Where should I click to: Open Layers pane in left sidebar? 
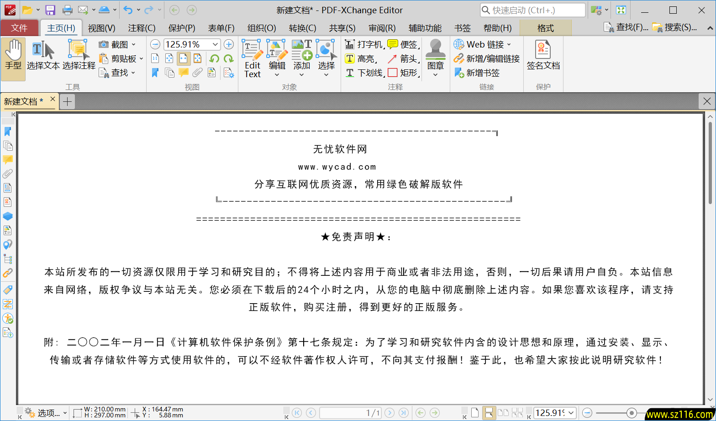pos(7,216)
